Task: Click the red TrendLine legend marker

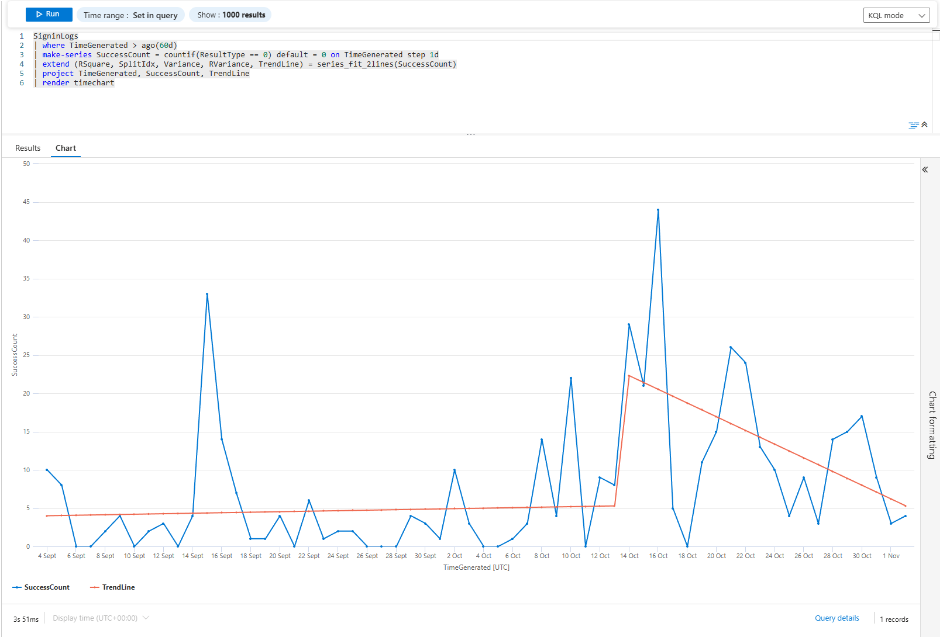Action: [94, 587]
